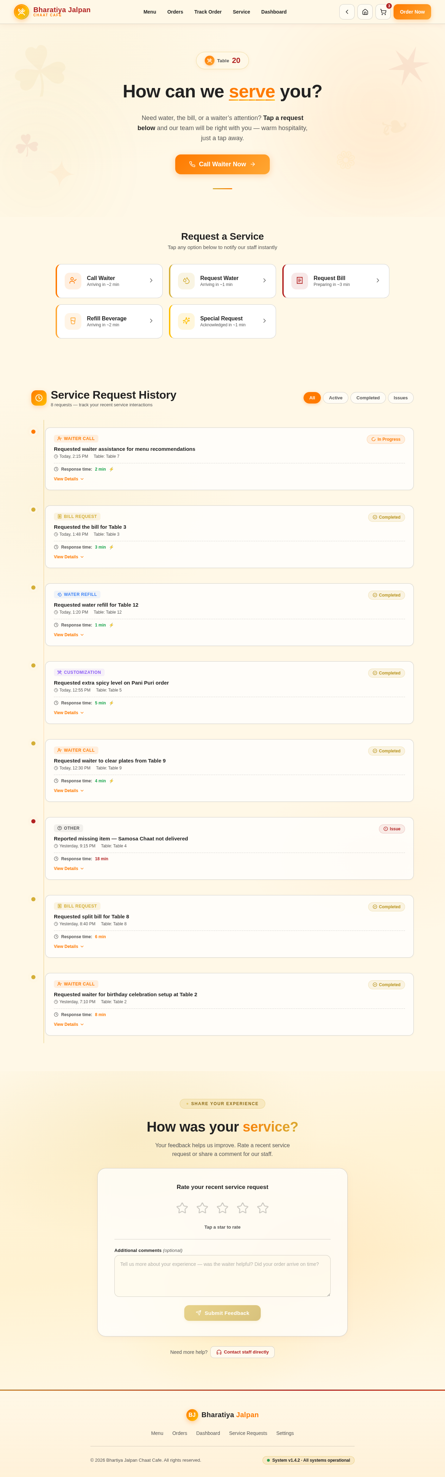445x1477 pixels.
Task: Rate service with the fifth star
Action: [263, 1208]
